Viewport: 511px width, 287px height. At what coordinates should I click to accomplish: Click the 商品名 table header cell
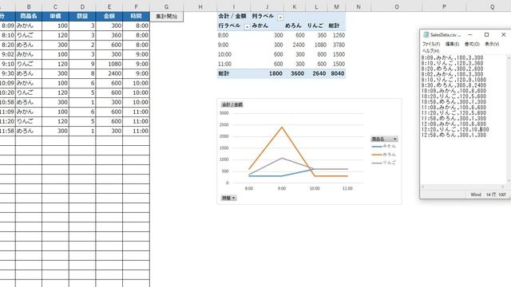pyautogui.click(x=29, y=16)
